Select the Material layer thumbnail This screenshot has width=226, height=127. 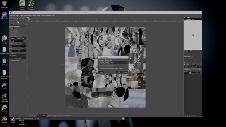click(x=190, y=73)
